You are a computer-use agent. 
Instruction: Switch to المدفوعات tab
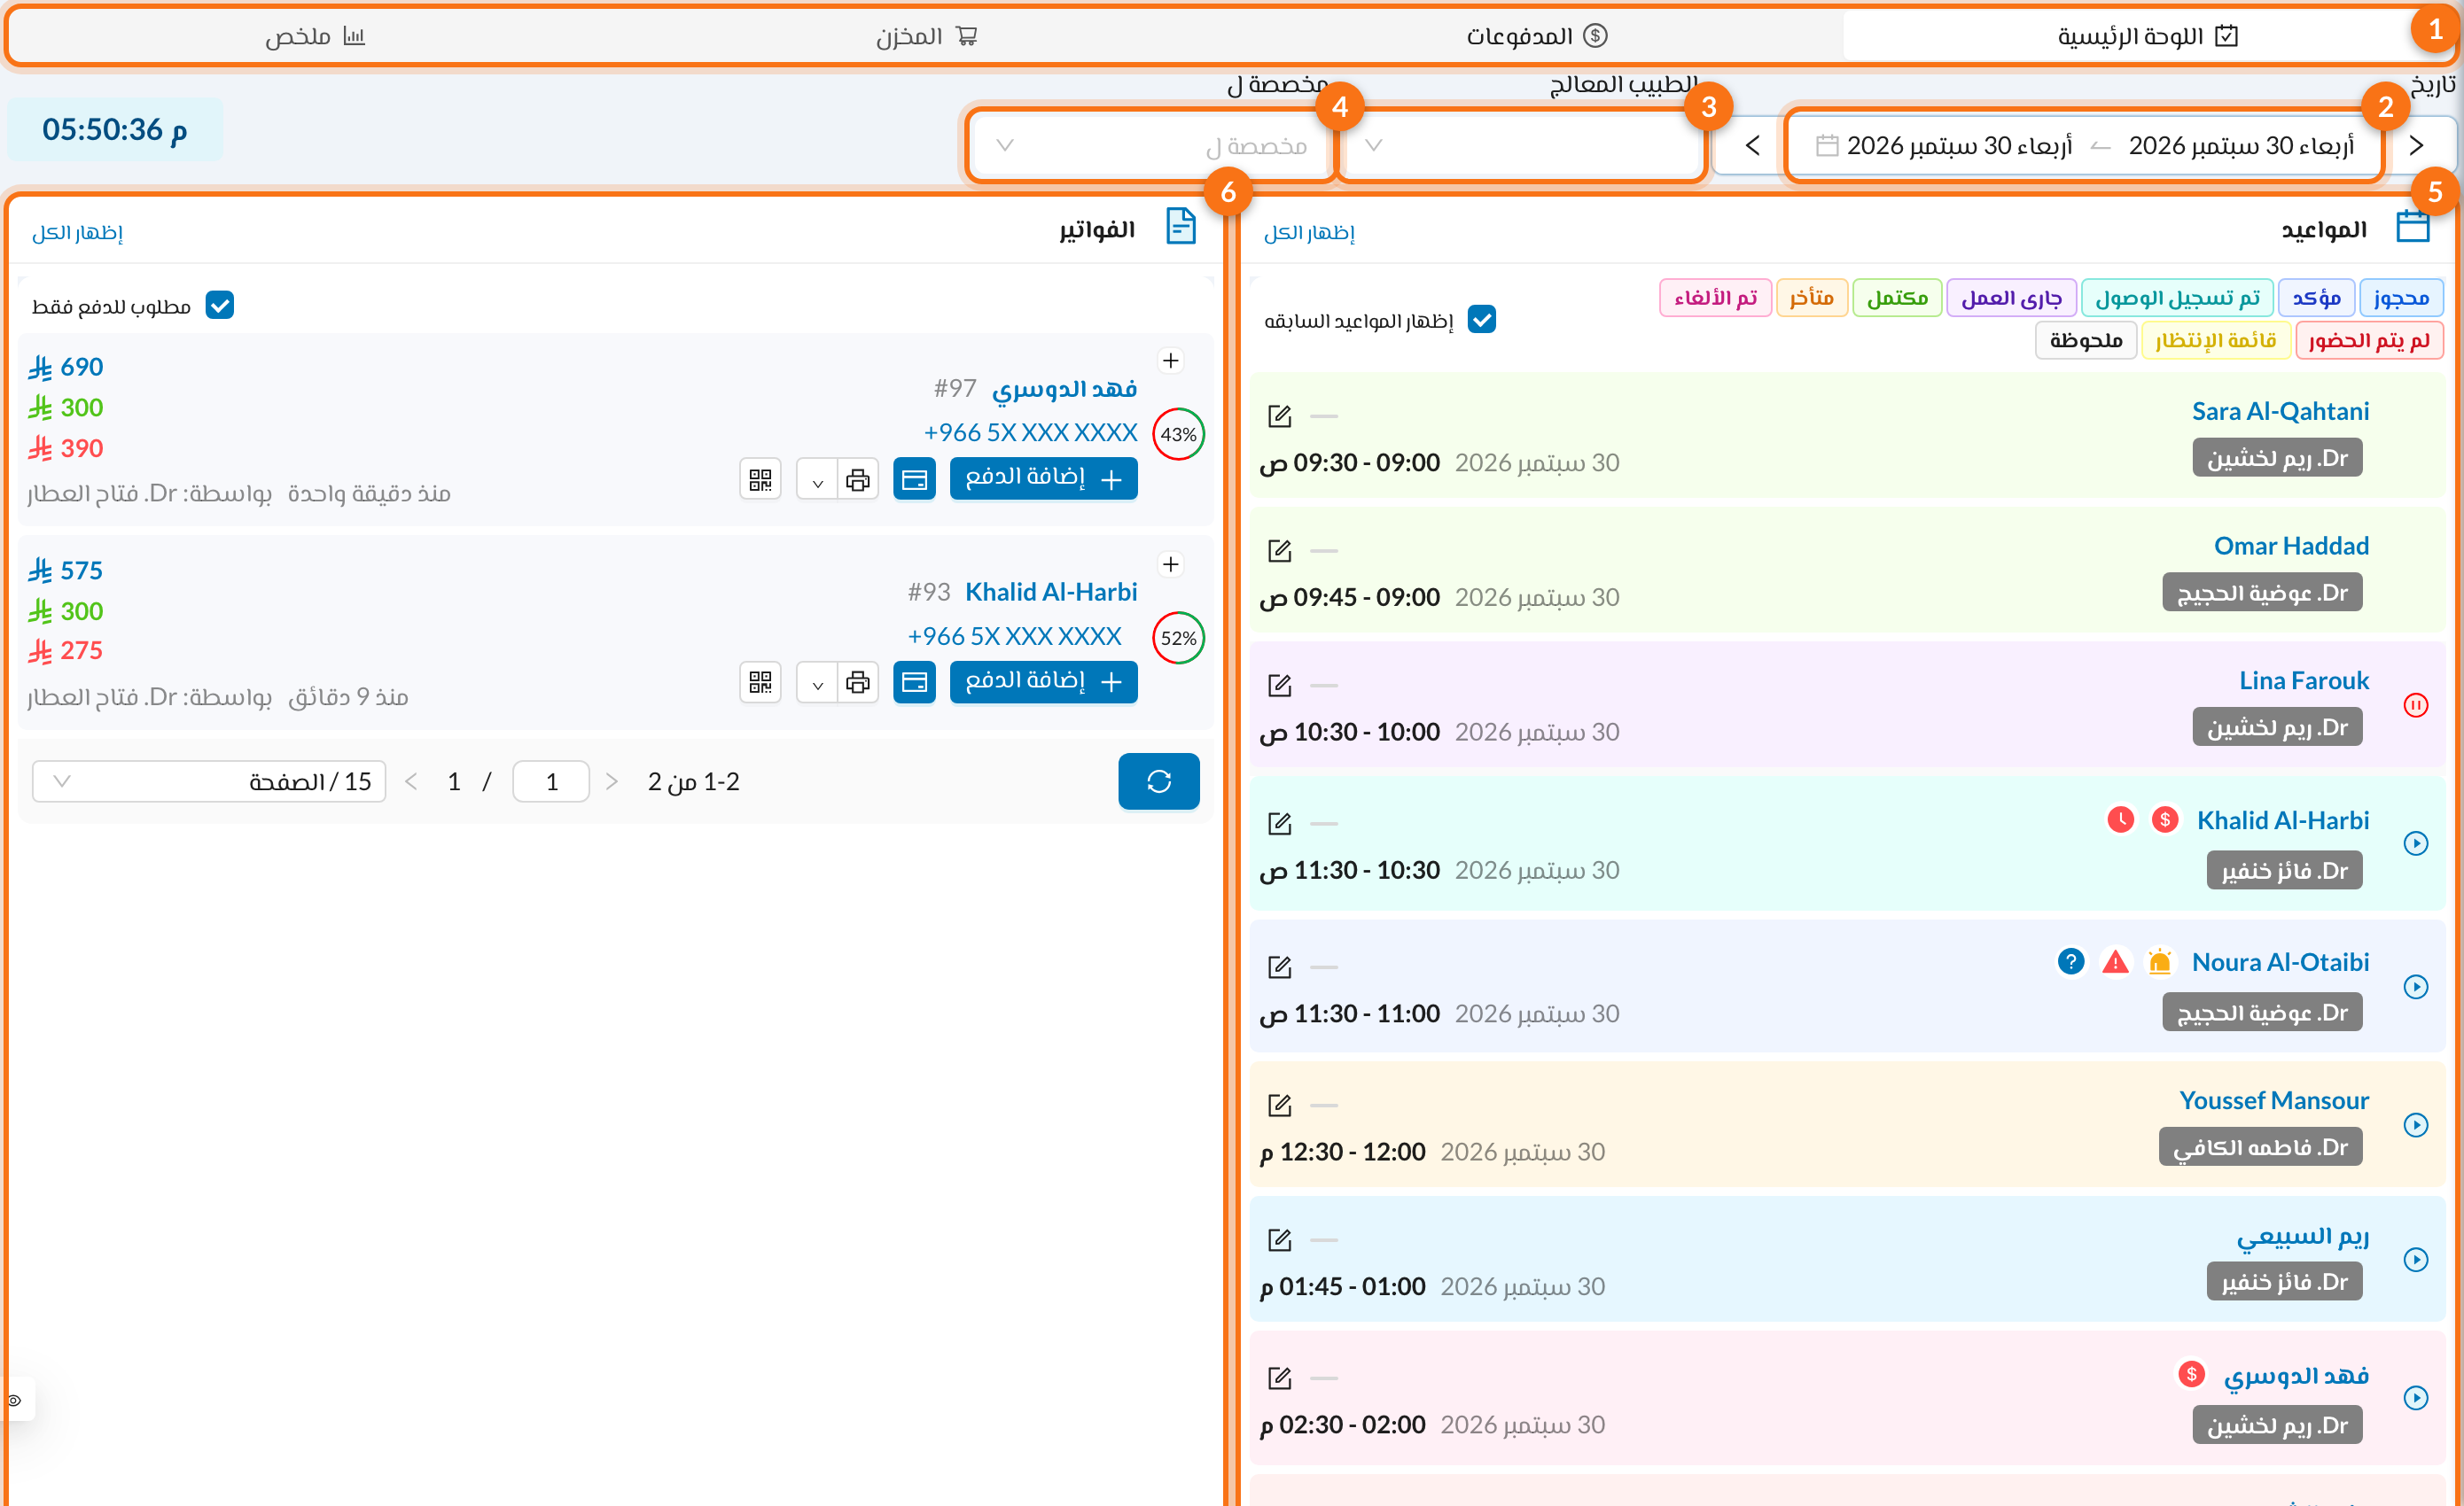click(1537, 36)
